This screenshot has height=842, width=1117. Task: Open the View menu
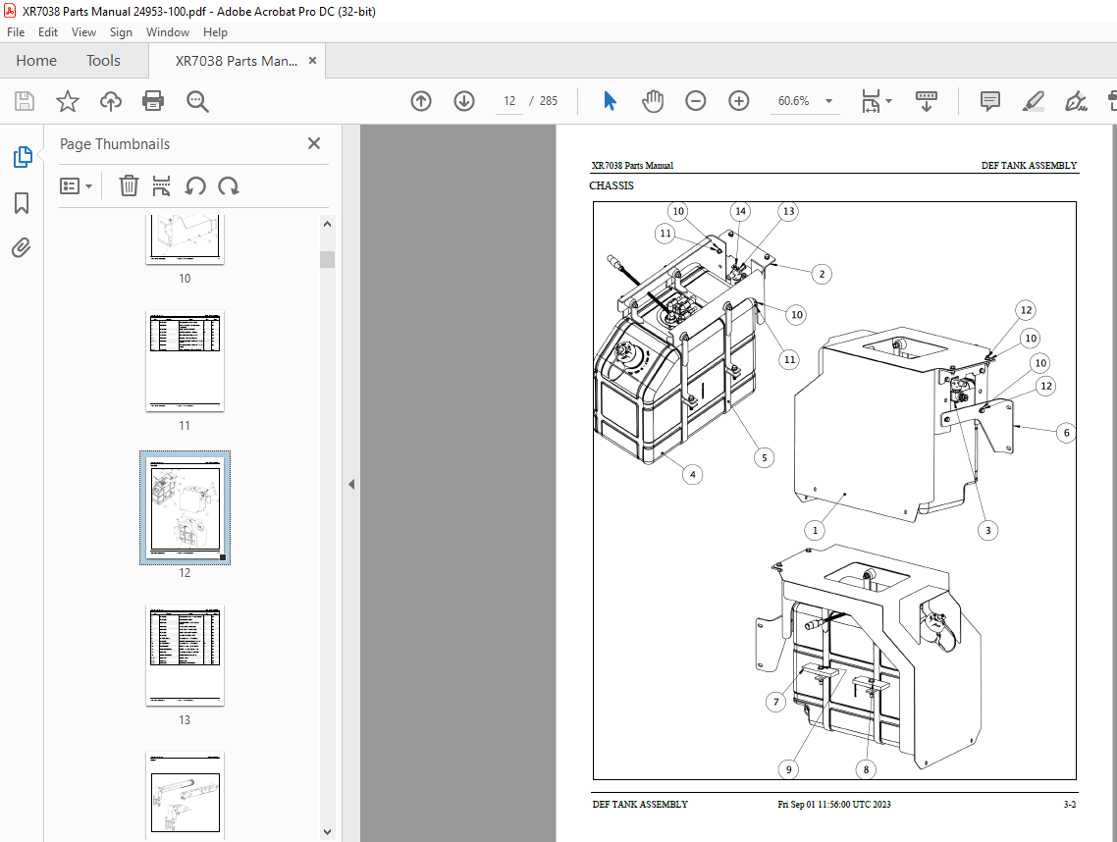click(83, 32)
